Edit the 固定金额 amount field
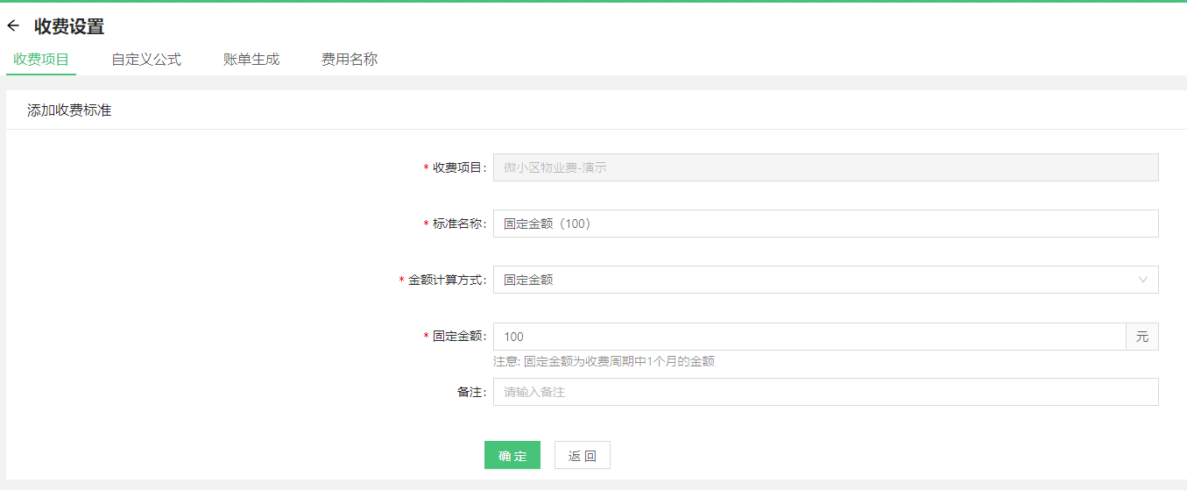Viewport: 1187px width, 490px height. tap(809, 337)
